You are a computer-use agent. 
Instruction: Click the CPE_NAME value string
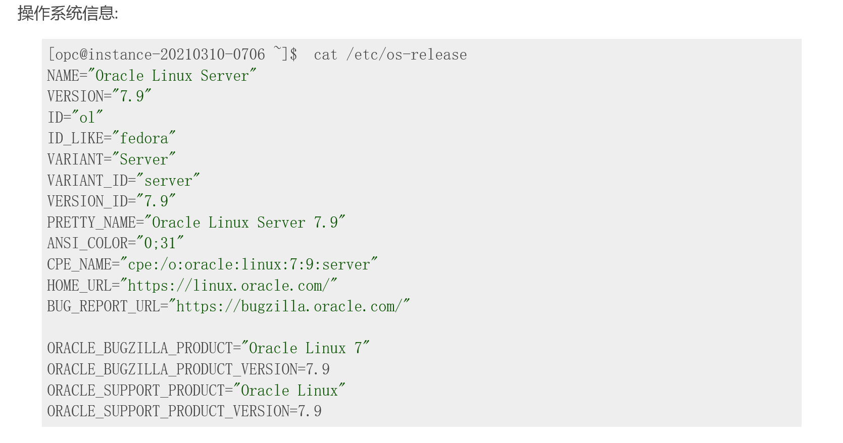(x=249, y=264)
